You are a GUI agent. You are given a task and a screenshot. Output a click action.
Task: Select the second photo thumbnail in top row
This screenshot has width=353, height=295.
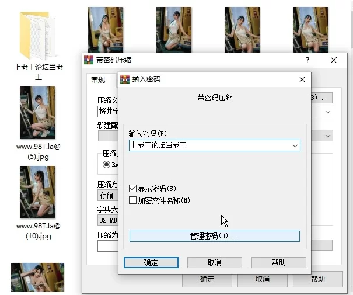pyautogui.click(x=174, y=30)
